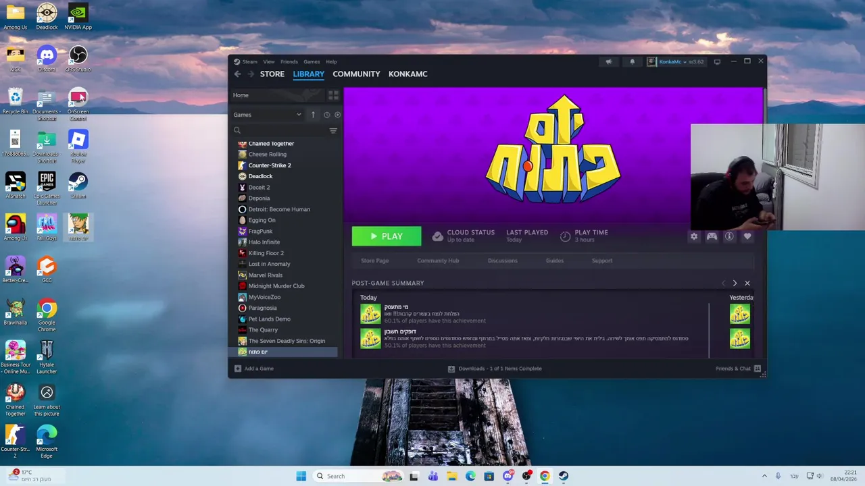
Task: Click the recent activity clock filter icon
Action: (326, 115)
